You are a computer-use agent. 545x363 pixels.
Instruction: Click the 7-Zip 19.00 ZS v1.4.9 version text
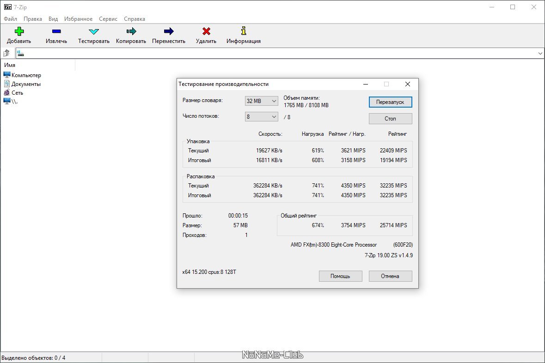[x=389, y=255]
